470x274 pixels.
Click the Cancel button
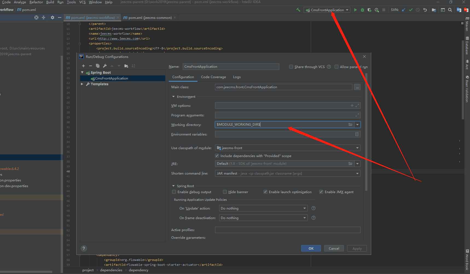[x=334, y=248]
